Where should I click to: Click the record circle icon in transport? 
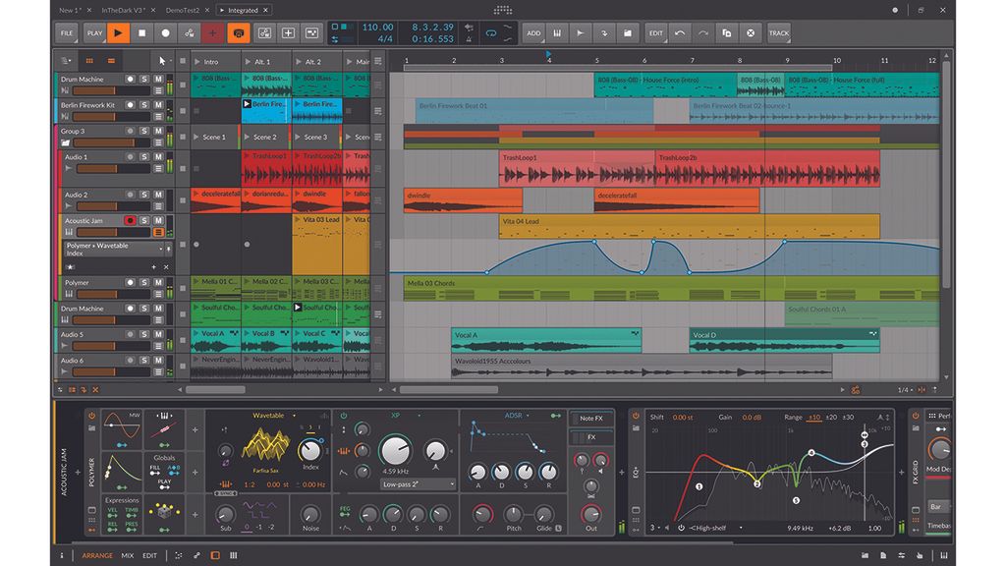[x=167, y=32]
